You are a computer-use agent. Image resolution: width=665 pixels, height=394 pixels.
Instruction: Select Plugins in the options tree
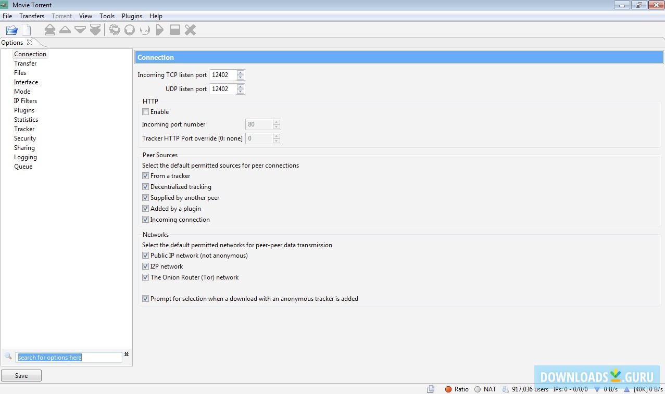coord(24,110)
